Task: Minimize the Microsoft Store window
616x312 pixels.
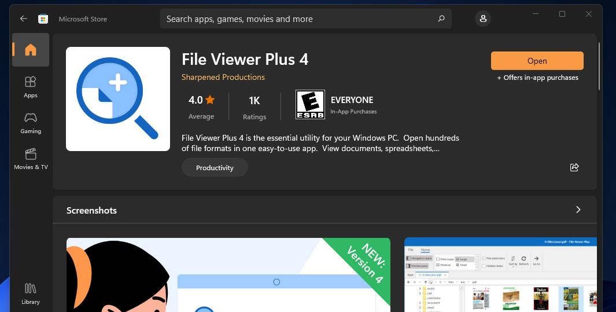Action: pos(536,14)
